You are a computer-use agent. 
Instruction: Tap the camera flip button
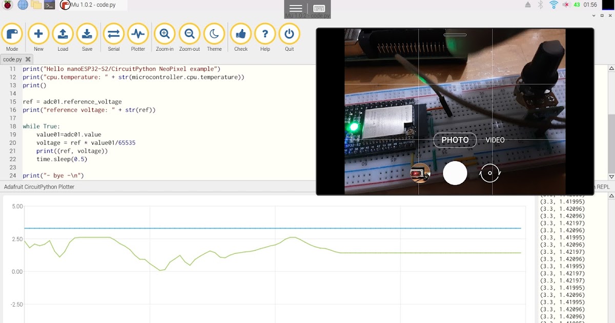489,173
